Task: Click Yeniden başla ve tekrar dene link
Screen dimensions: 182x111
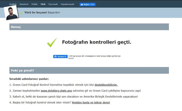Action: click(x=91, y=102)
